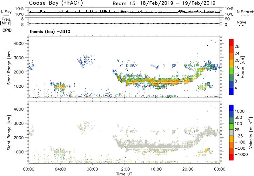Click the 'Power [dB]' colorbar label
Image resolution: width=254 pixels, height=176 pixels.
coord(242,67)
